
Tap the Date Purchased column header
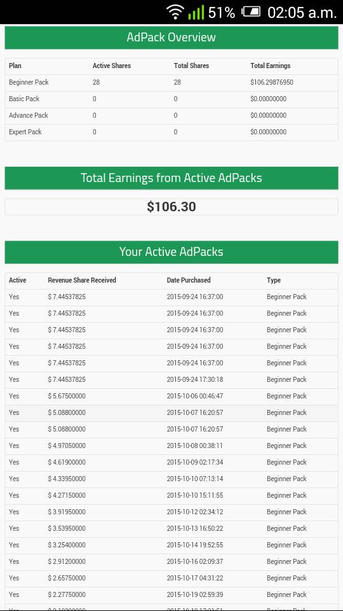click(x=189, y=280)
